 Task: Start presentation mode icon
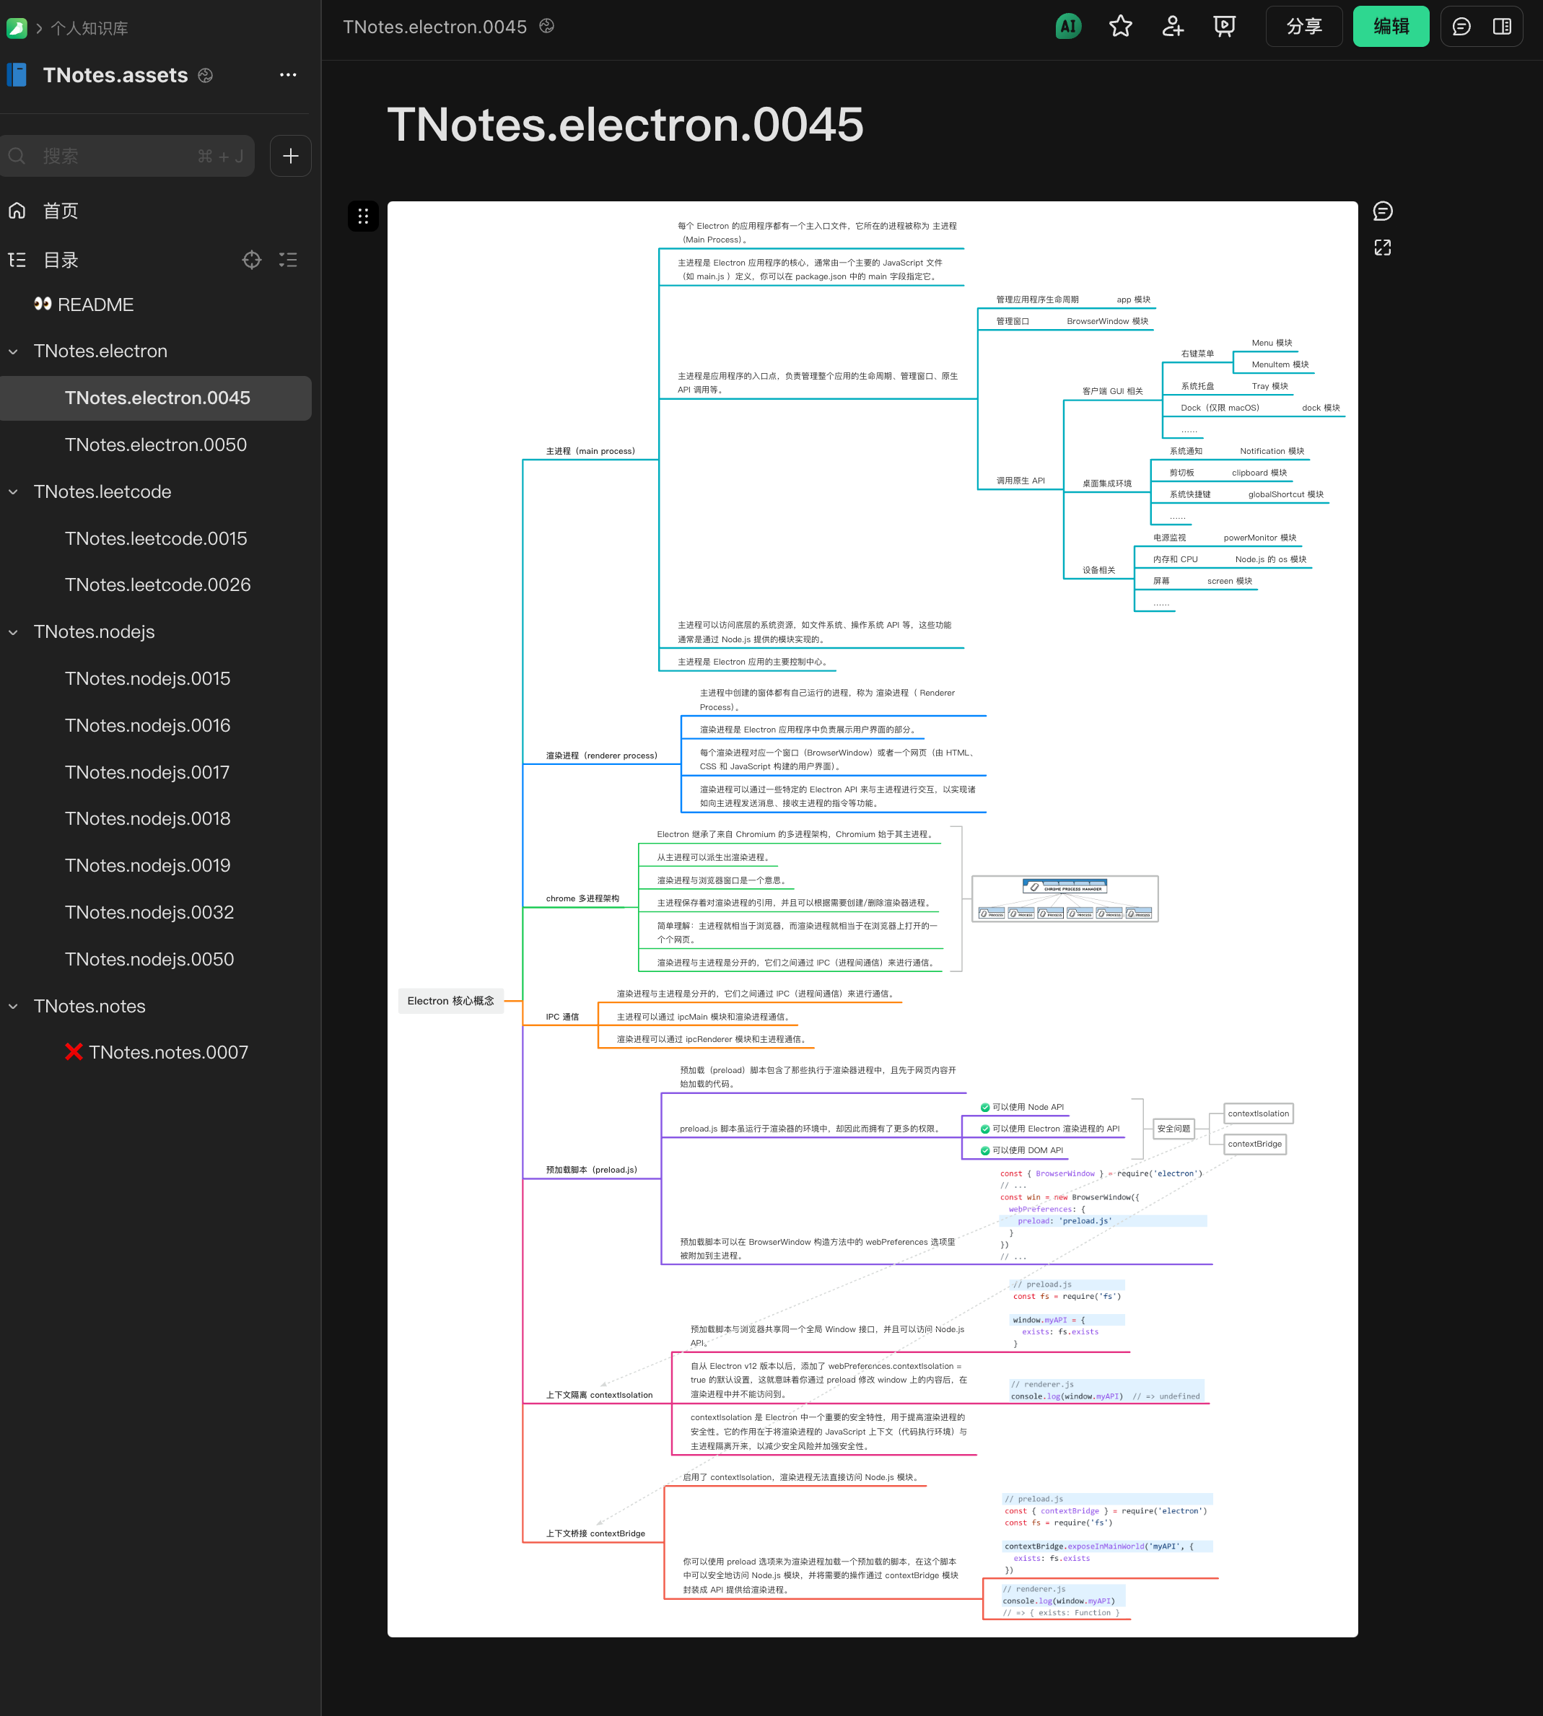1224,26
